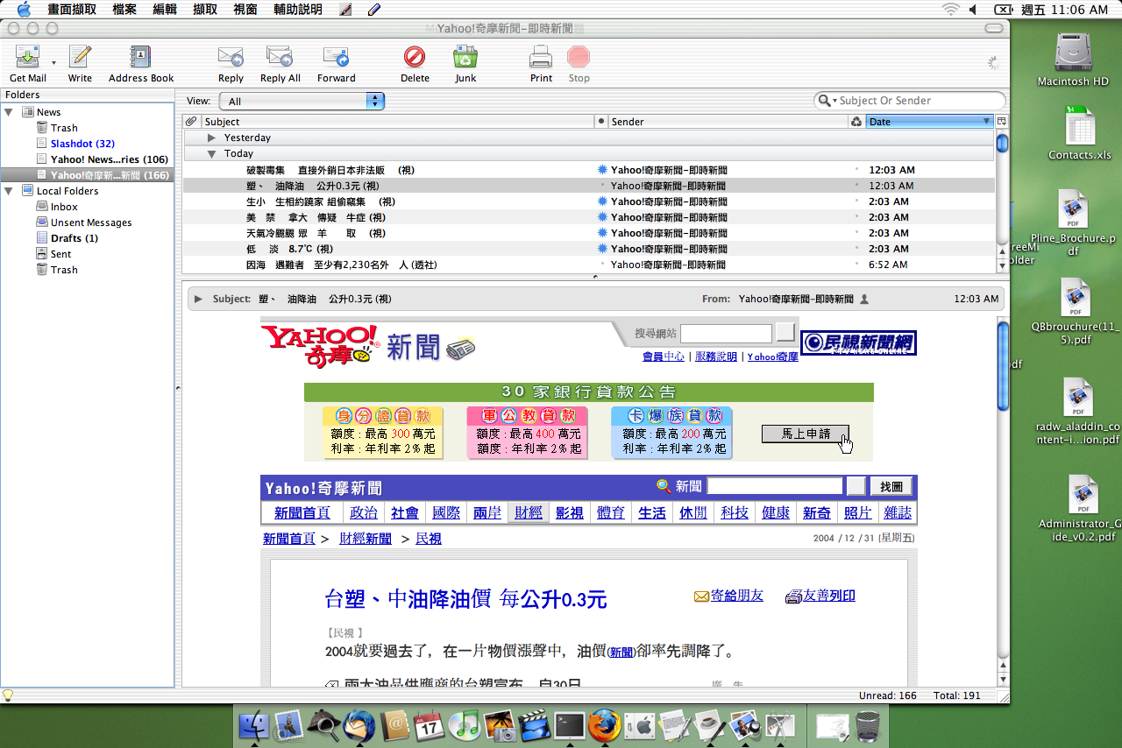Sort messages by the read status column
Image resolution: width=1122 pixels, height=748 pixels.
pyautogui.click(x=601, y=122)
